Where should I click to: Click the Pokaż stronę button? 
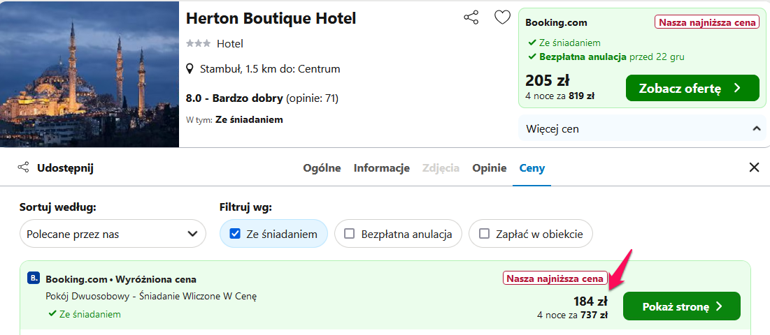click(682, 306)
